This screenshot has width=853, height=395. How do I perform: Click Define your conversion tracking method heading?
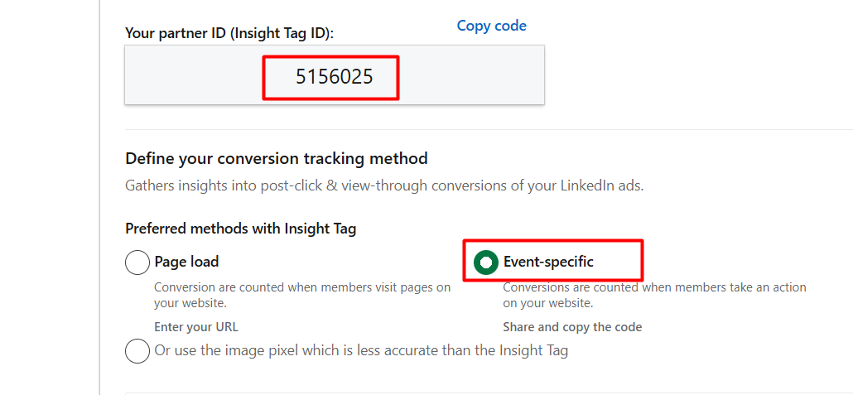277,158
